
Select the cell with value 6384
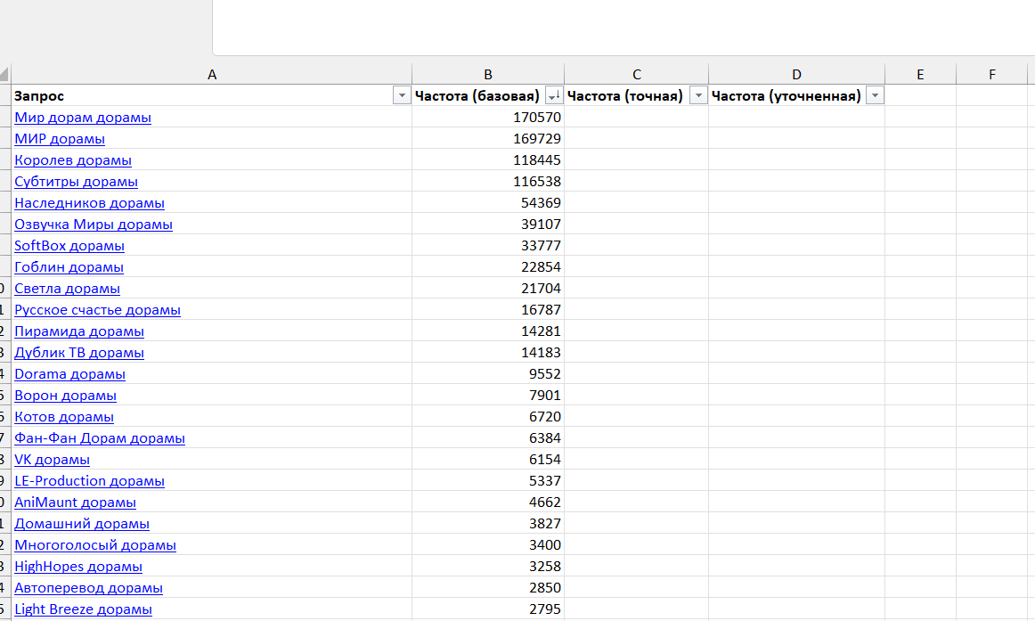pos(488,438)
